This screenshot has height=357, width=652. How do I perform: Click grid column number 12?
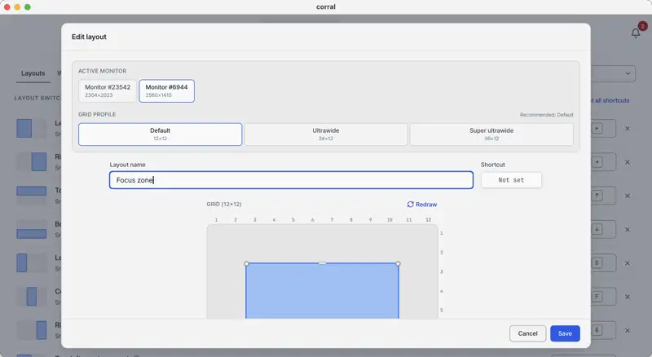pyautogui.click(x=429, y=220)
